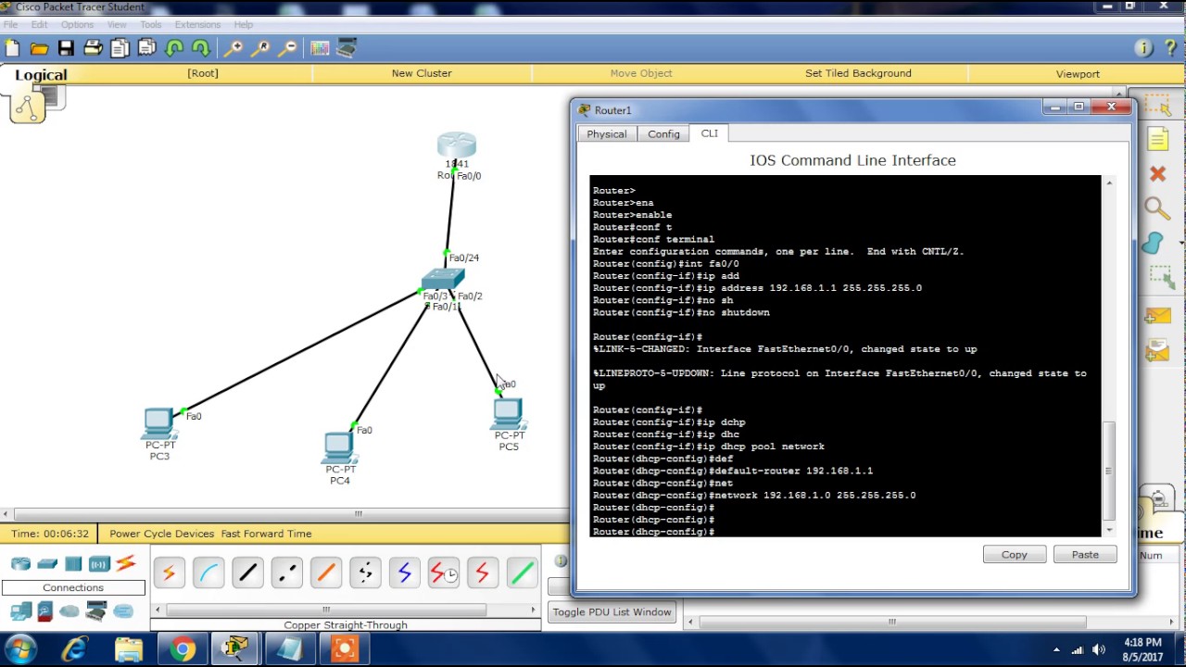Choose the Wireless Devices category

pyautogui.click(x=99, y=563)
